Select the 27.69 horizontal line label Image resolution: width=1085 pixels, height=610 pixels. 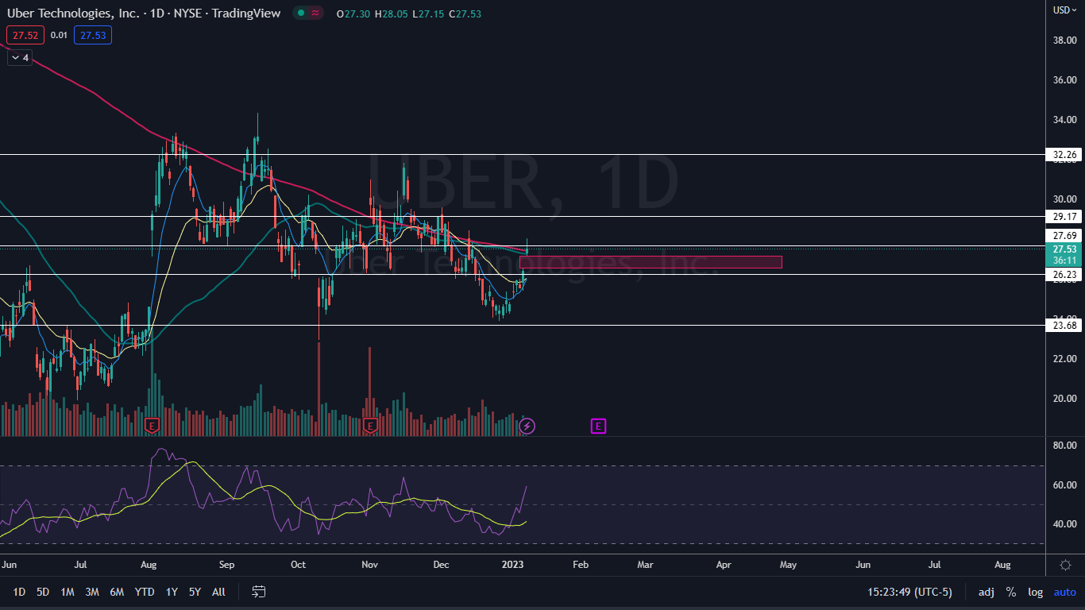click(1064, 236)
